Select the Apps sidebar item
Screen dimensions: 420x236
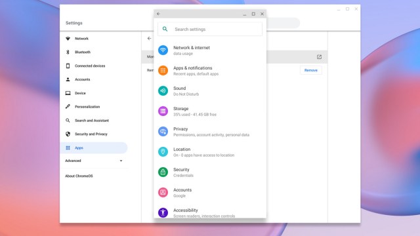[94, 147]
